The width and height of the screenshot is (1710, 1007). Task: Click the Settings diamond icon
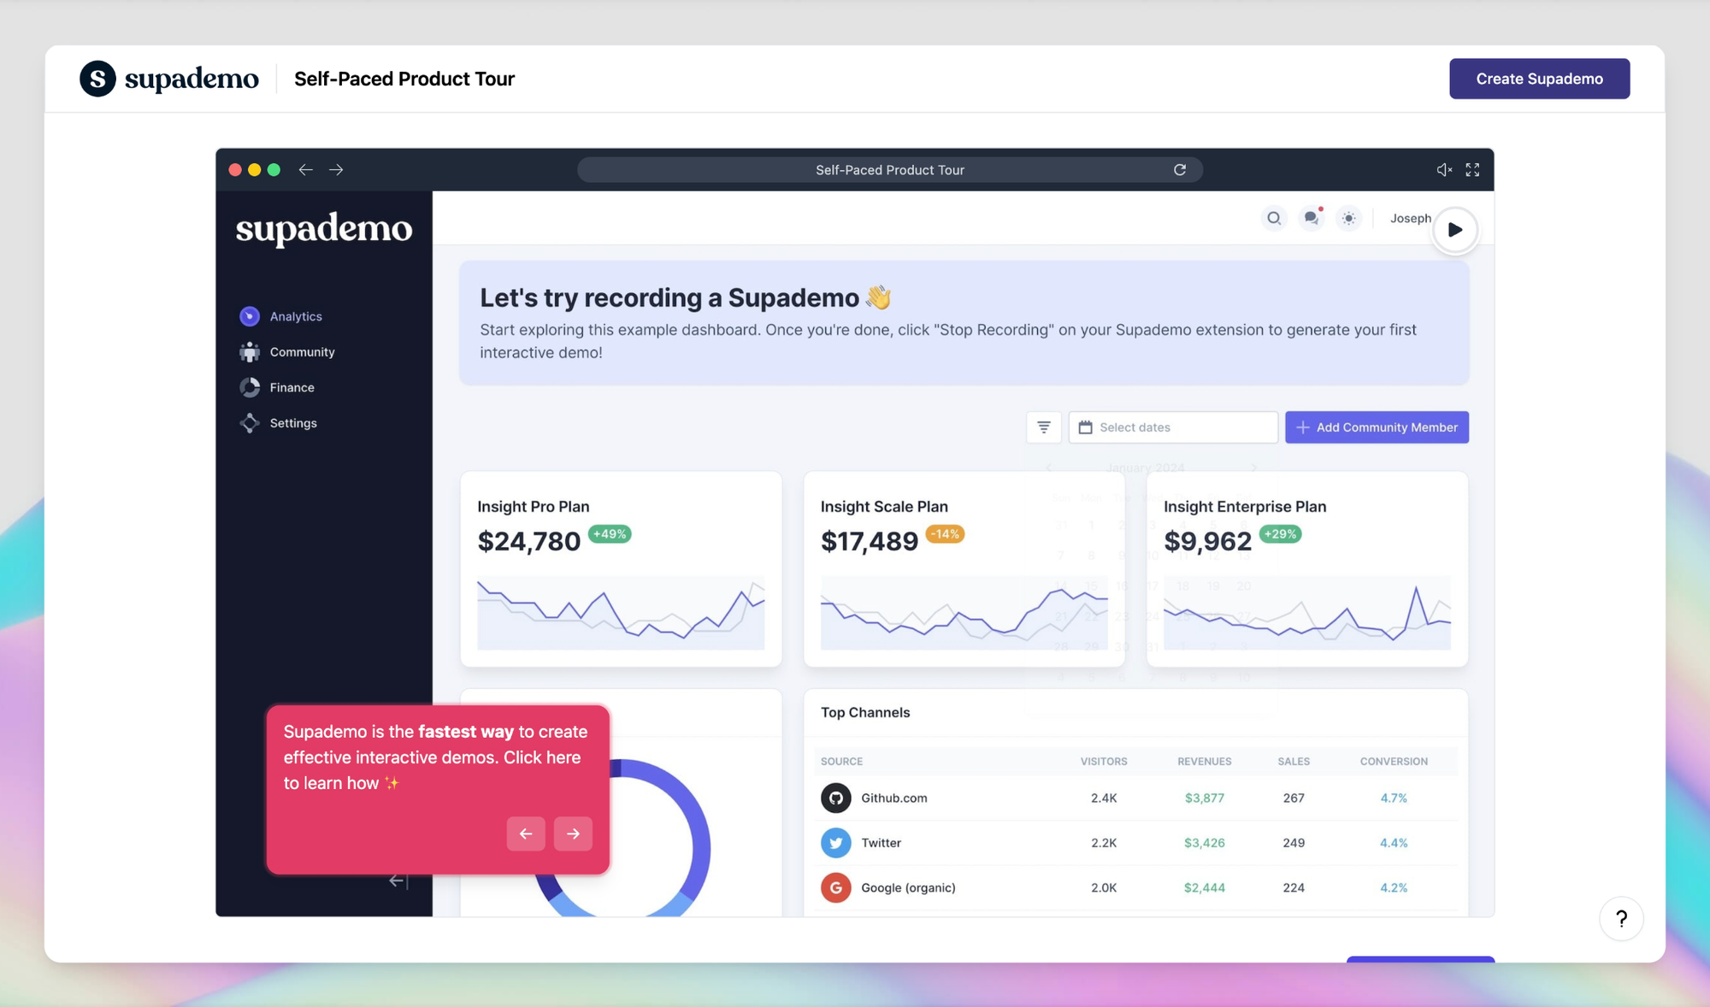coord(250,423)
